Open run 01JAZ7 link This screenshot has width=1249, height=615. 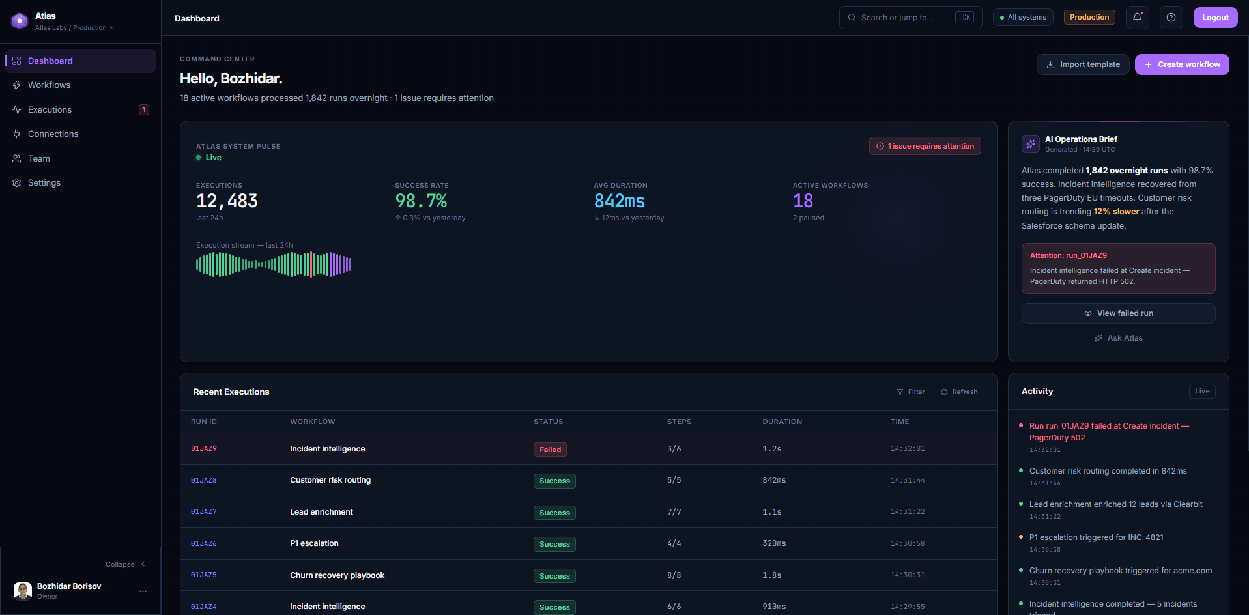point(204,512)
